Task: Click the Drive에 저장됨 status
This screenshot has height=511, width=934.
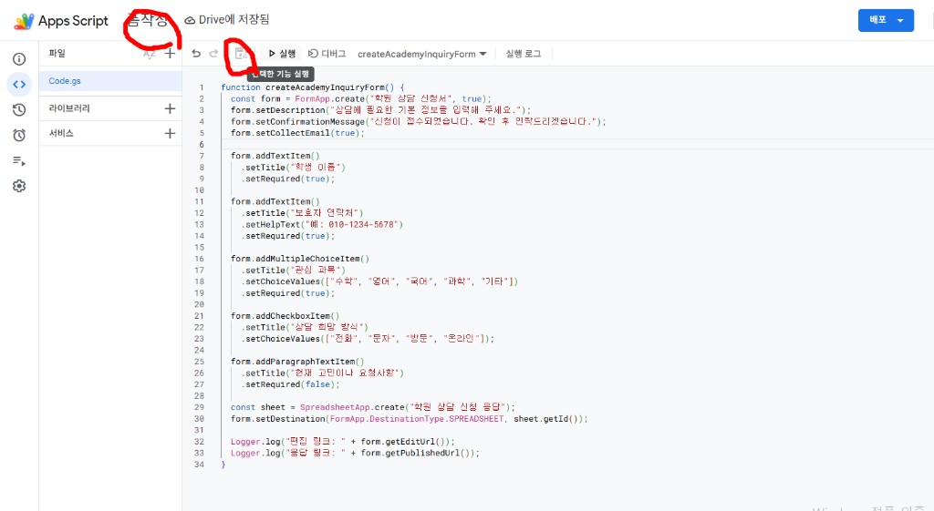Action: 227,20
